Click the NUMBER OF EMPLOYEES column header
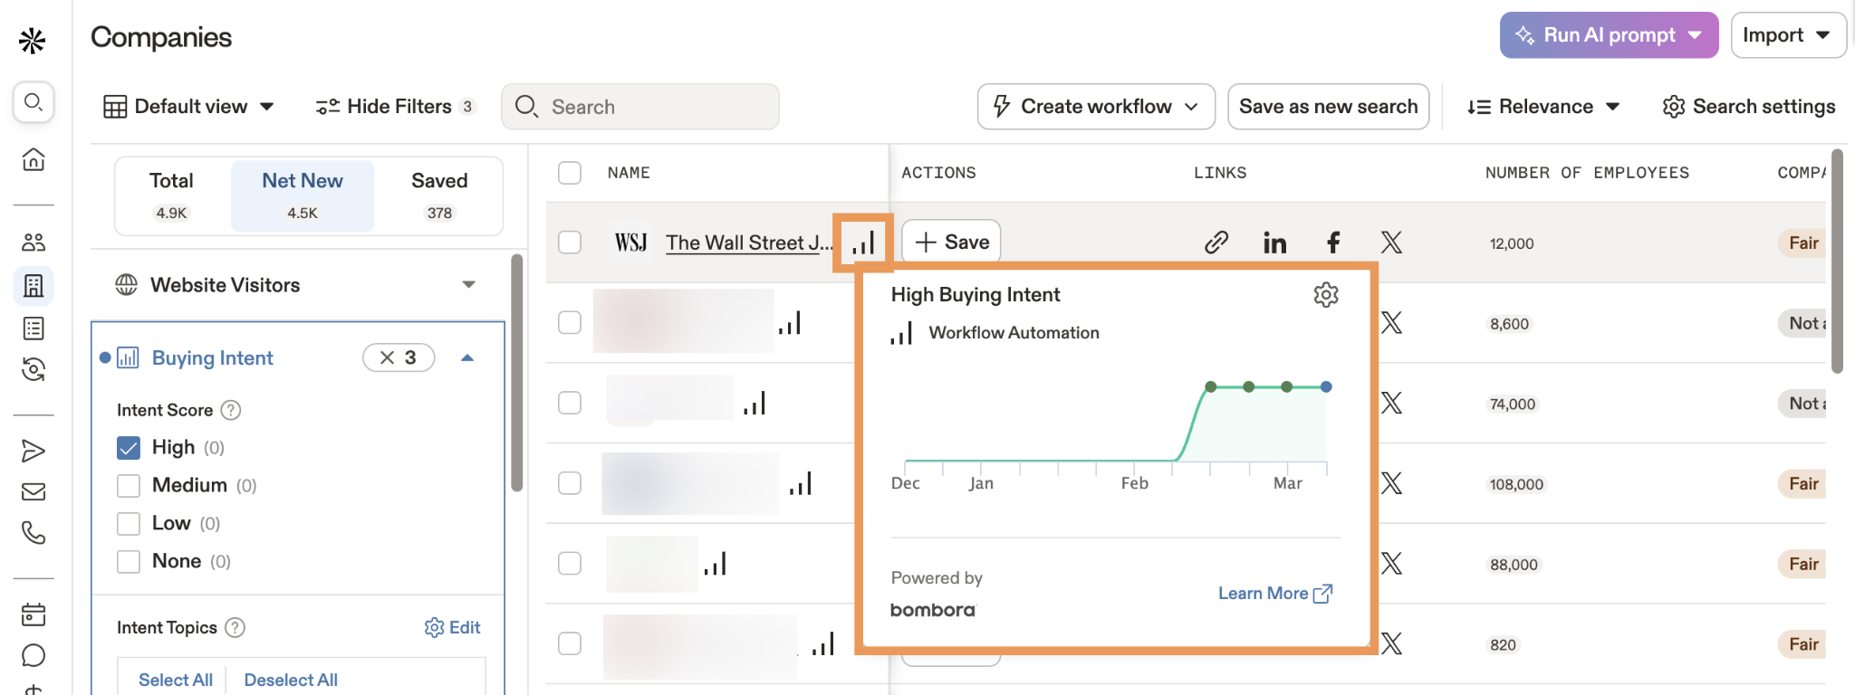 tap(1587, 173)
